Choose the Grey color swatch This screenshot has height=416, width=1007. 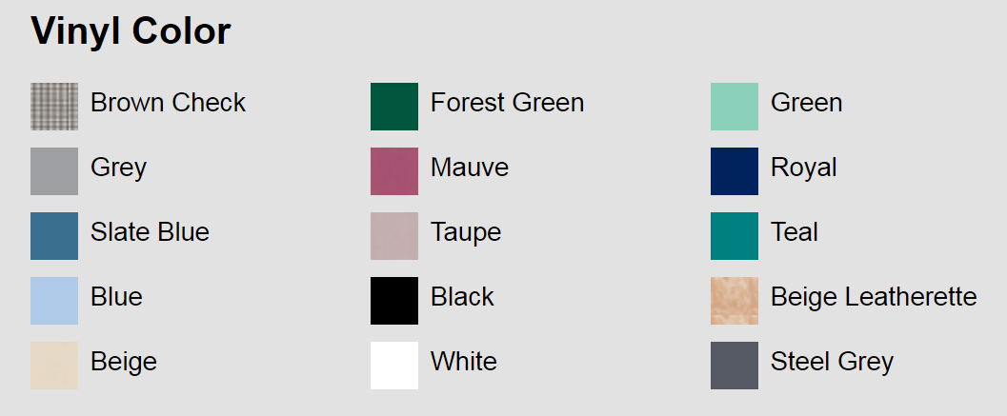click(54, 171)
